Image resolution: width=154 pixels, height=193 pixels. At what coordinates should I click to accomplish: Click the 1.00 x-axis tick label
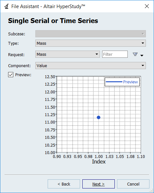pos(99,157)
